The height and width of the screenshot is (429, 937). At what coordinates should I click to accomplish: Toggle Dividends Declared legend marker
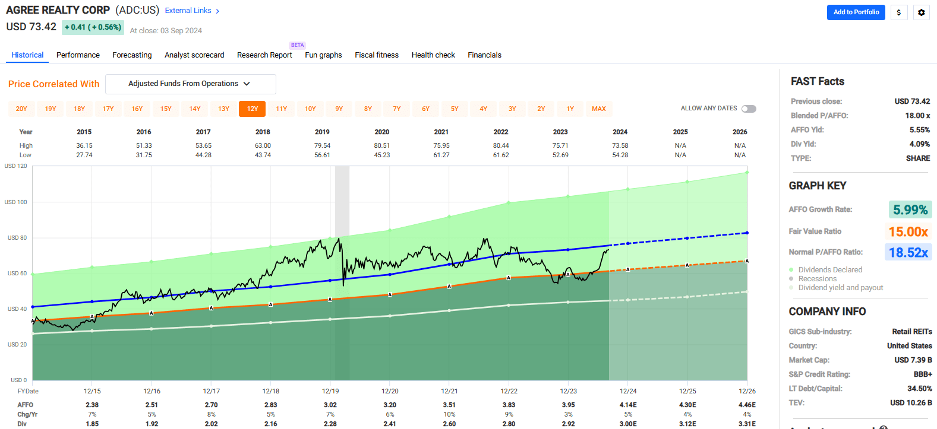pyautogui.click(x=791, y=270)
